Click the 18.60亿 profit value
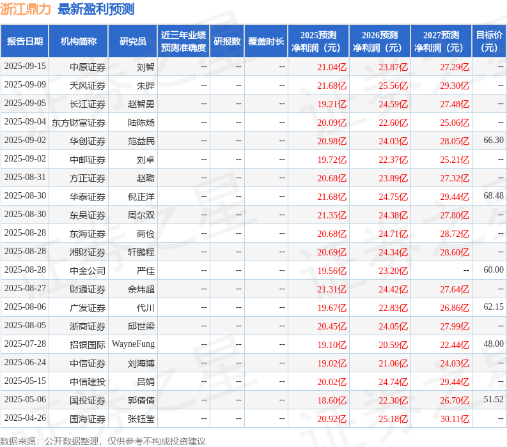 pyautogui.click(x=332, y=400)
